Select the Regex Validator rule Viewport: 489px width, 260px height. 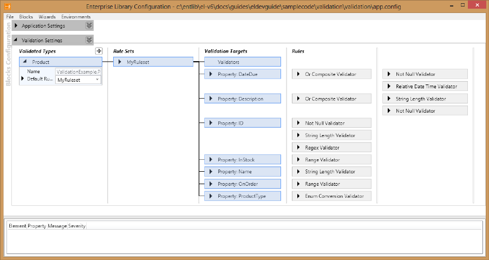(x=331, y=147)
